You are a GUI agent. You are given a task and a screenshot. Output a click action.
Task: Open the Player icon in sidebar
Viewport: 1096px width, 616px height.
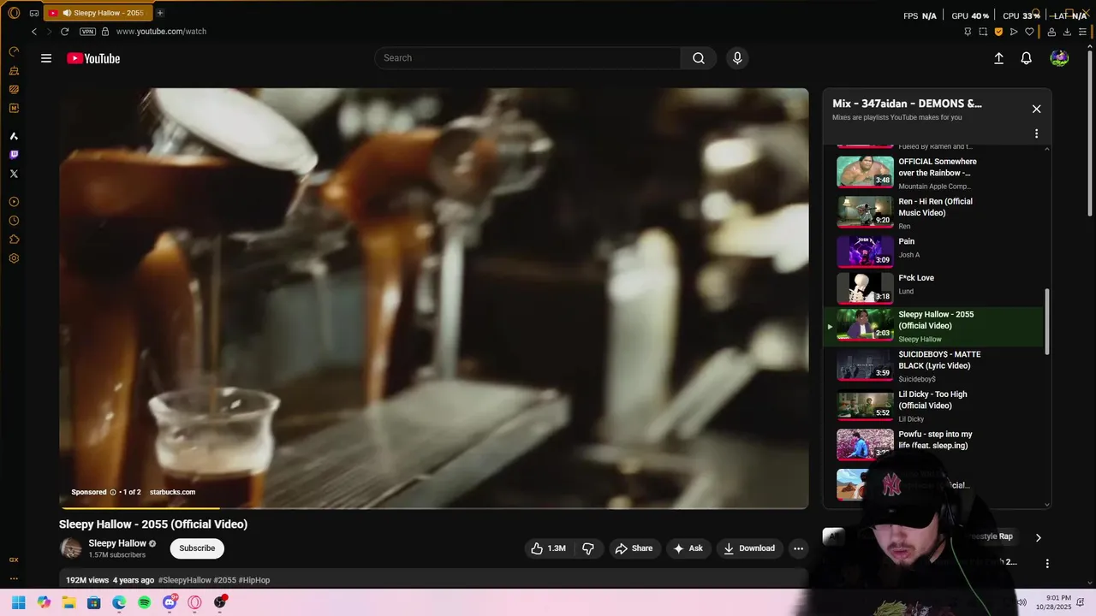[x=14, y=202]
